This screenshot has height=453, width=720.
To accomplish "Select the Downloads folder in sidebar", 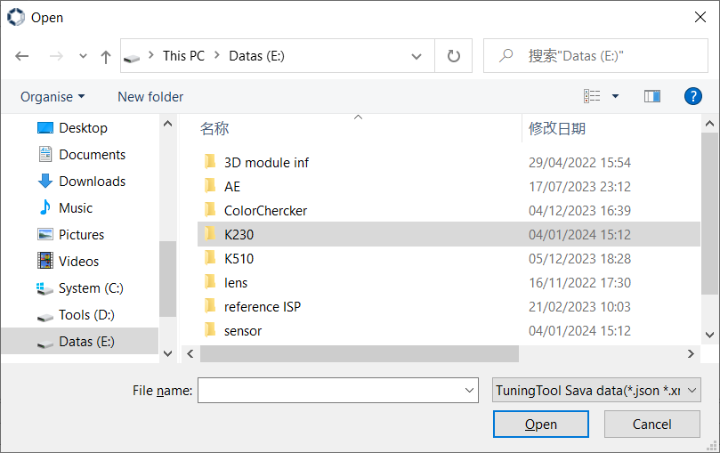I will 92,182.
